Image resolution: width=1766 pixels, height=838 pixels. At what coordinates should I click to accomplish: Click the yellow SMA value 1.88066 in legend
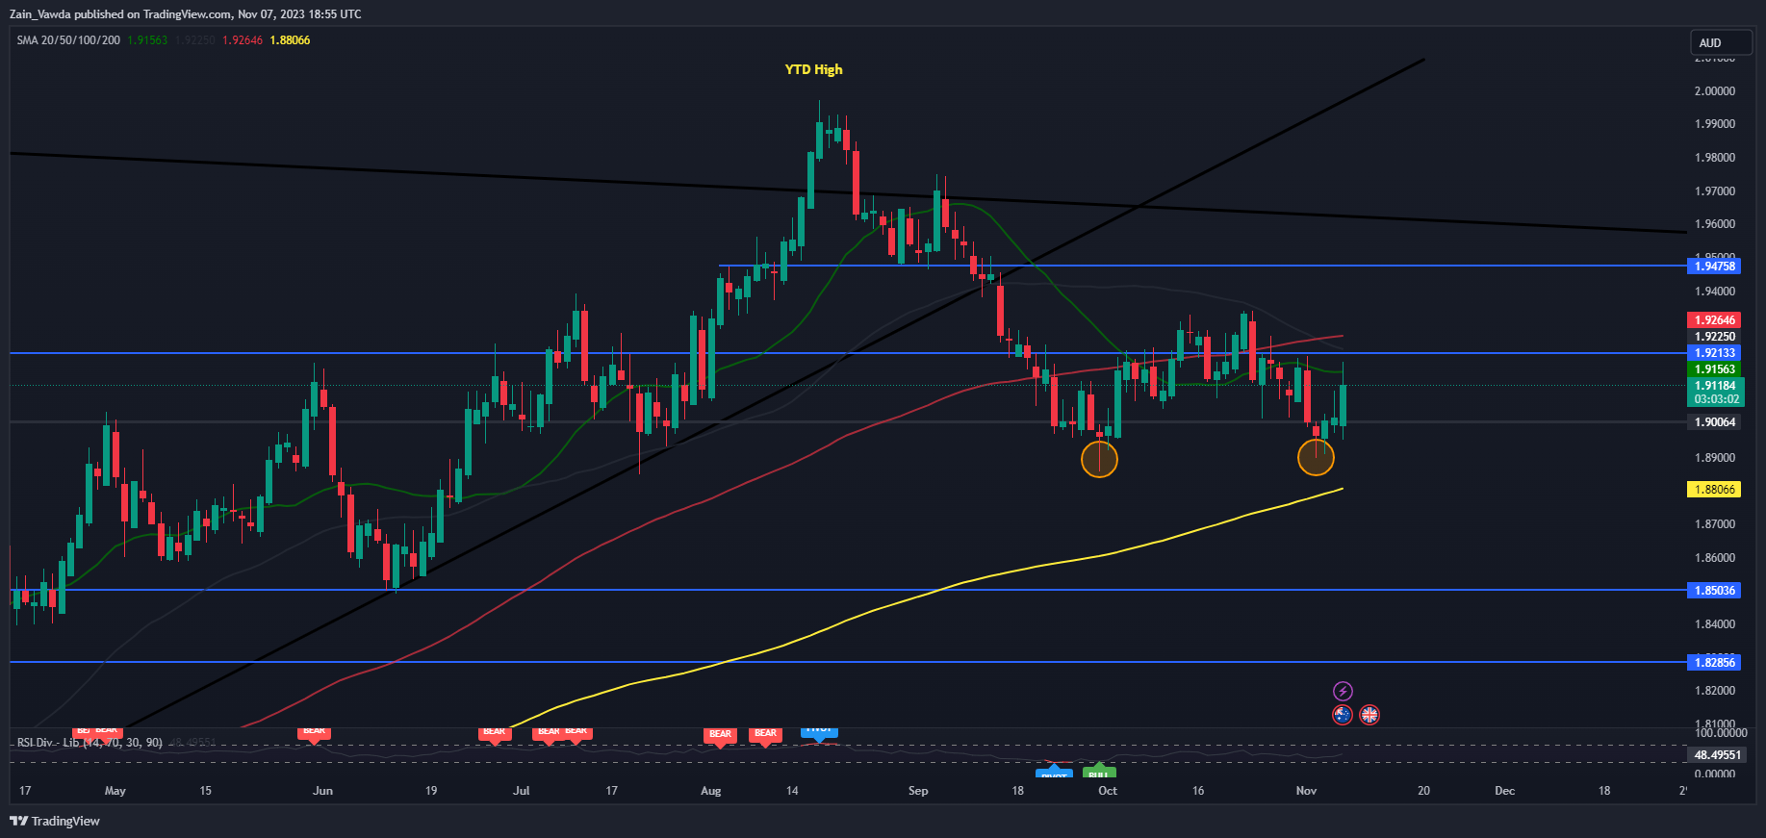pos(290,40)
